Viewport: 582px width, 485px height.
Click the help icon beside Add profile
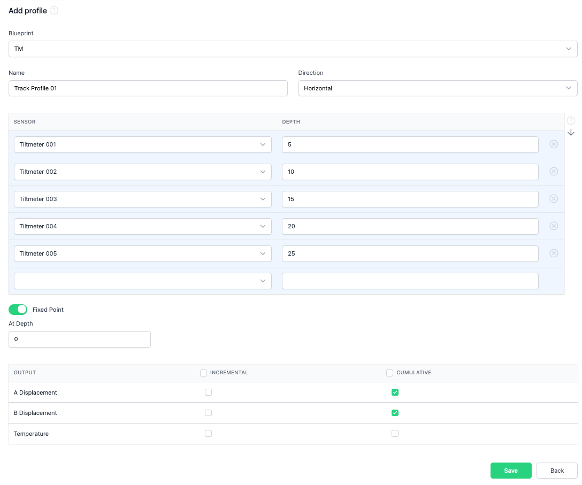coord(54,11)
